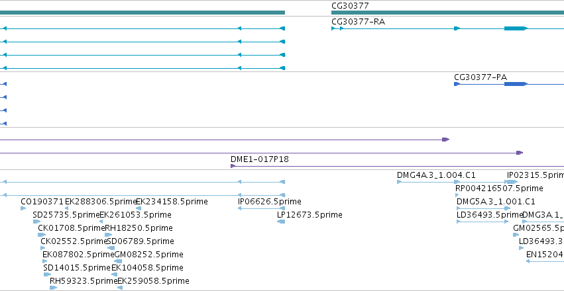Select IP06626.5prime EST feature
564x291 pixels.
(x=261, y=208)
